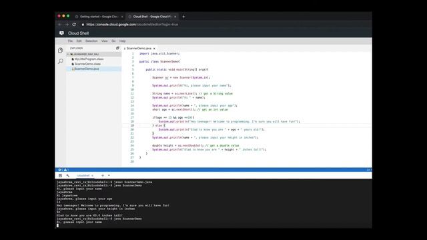Open the View menu

[x=105, y=41]
